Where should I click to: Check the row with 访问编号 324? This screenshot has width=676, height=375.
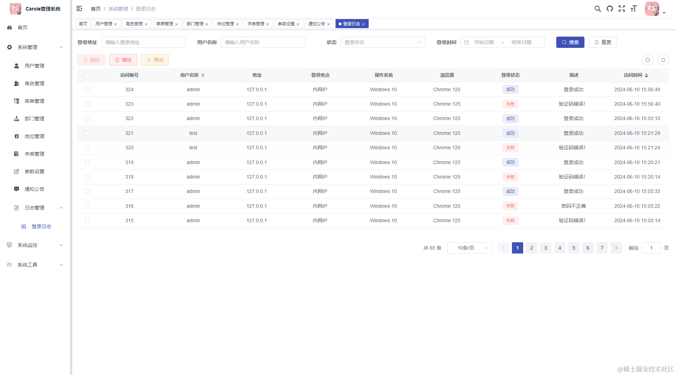pos(87,89)
